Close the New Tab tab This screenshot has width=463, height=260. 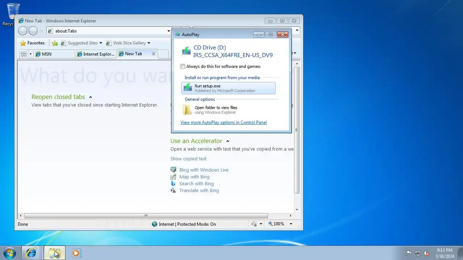pos(153,54)
